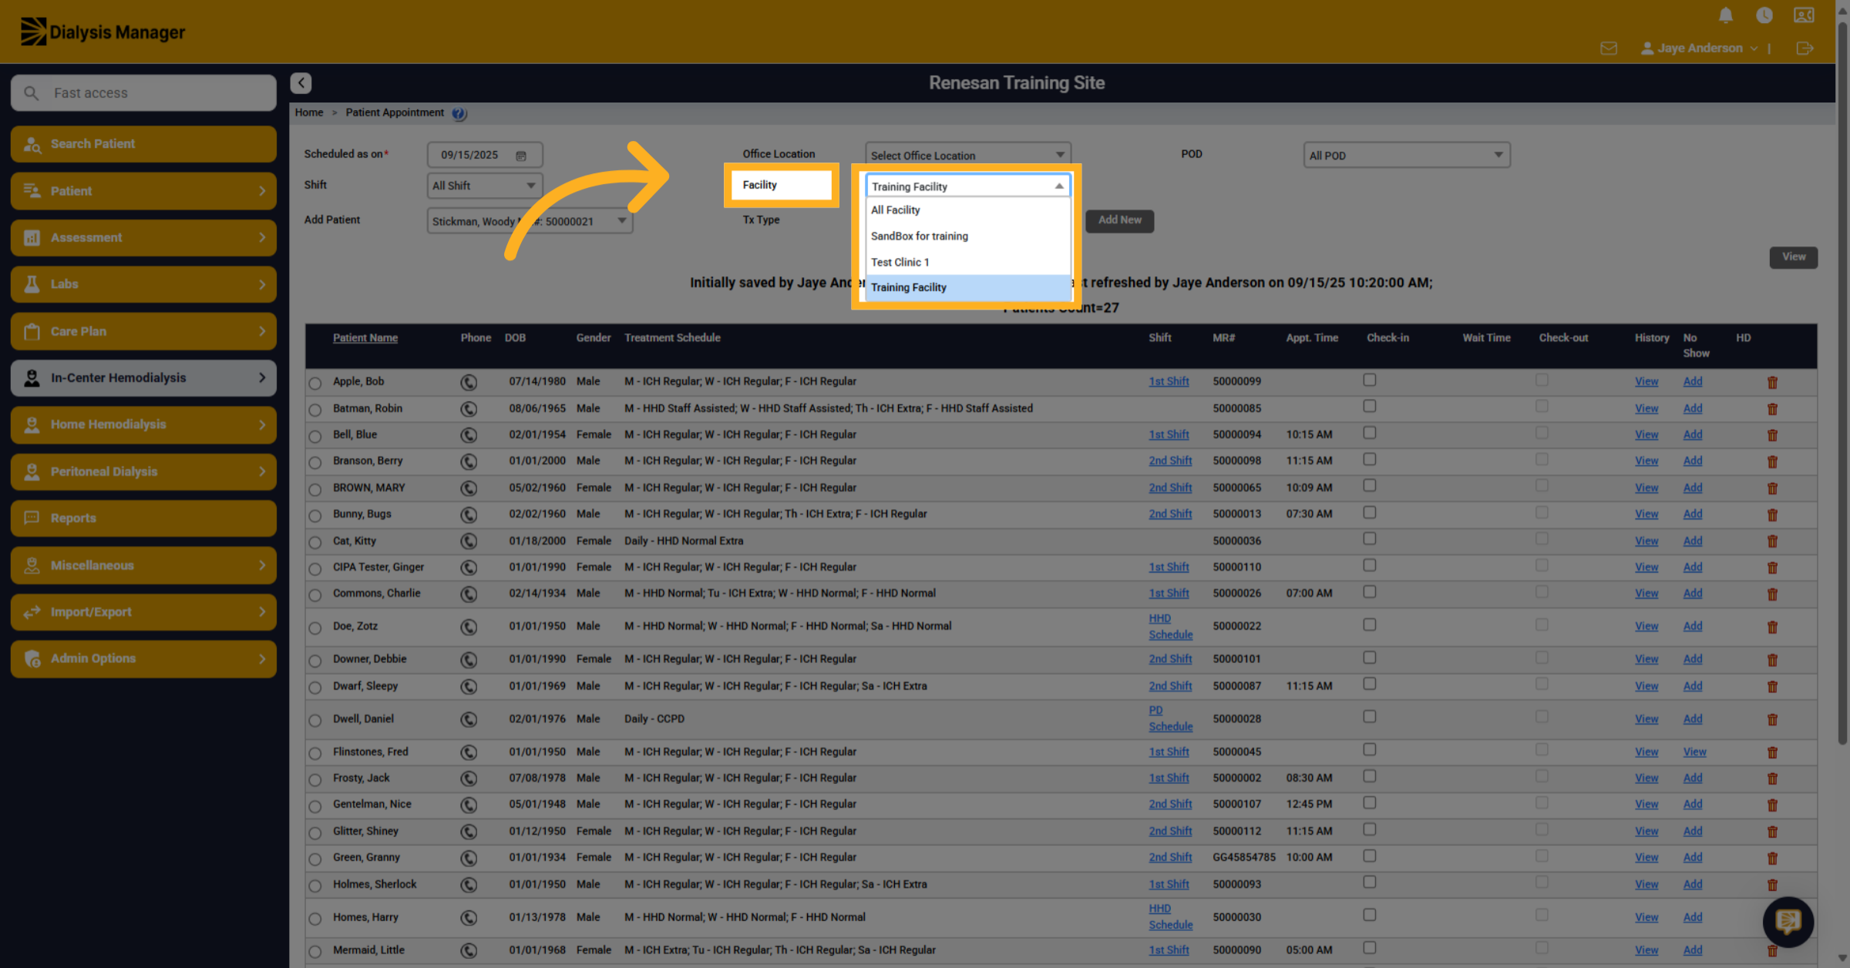
Task: Open the Patient Appointment help icon
Action: click(x=459, y=113)
